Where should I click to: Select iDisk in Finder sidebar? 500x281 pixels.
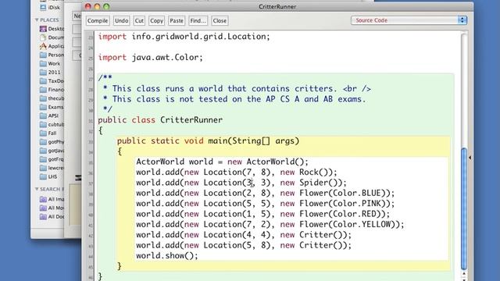click(50, 7)
